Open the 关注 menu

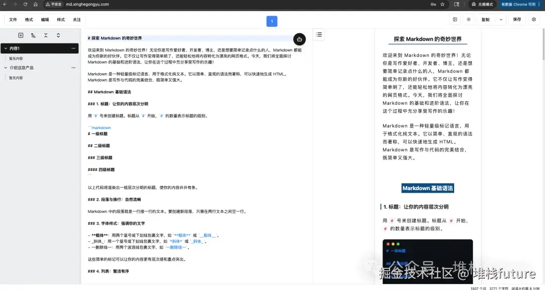point(77,20)
